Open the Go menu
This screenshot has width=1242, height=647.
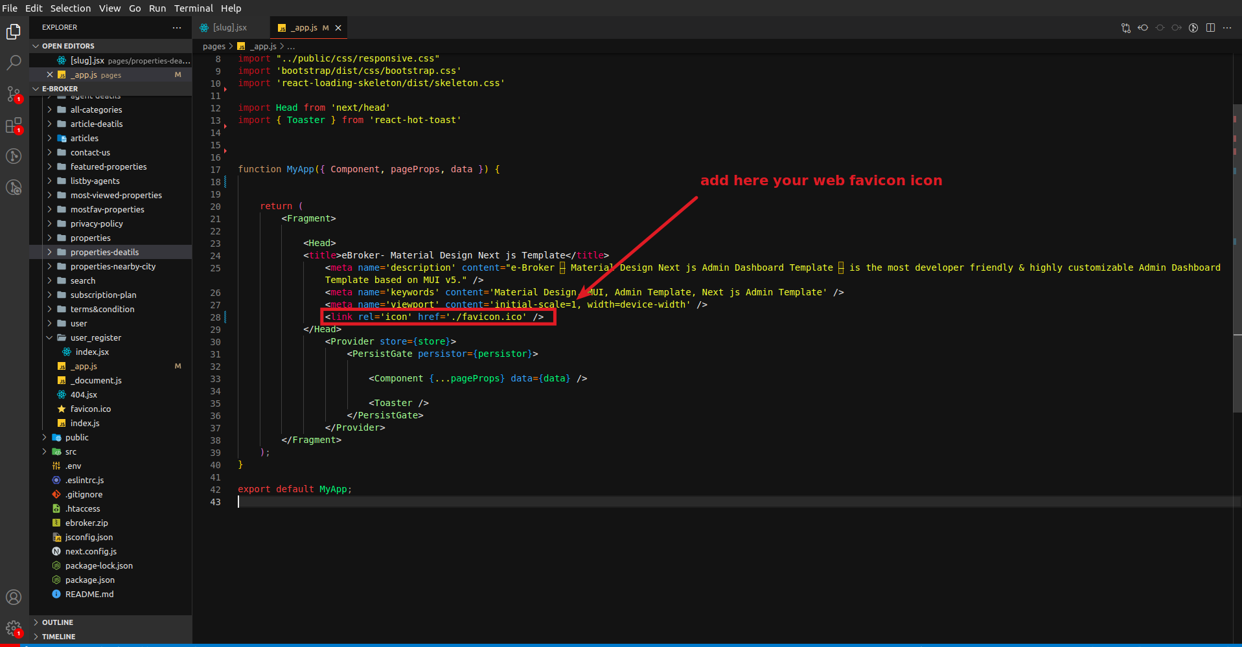click(135, 8)
